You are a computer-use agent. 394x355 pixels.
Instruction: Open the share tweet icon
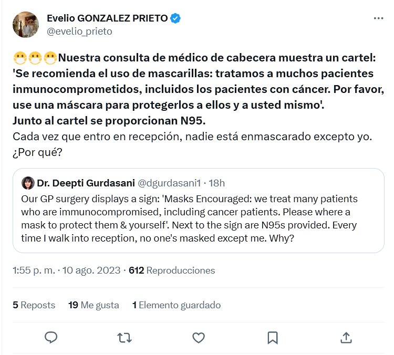coord(346,337)
